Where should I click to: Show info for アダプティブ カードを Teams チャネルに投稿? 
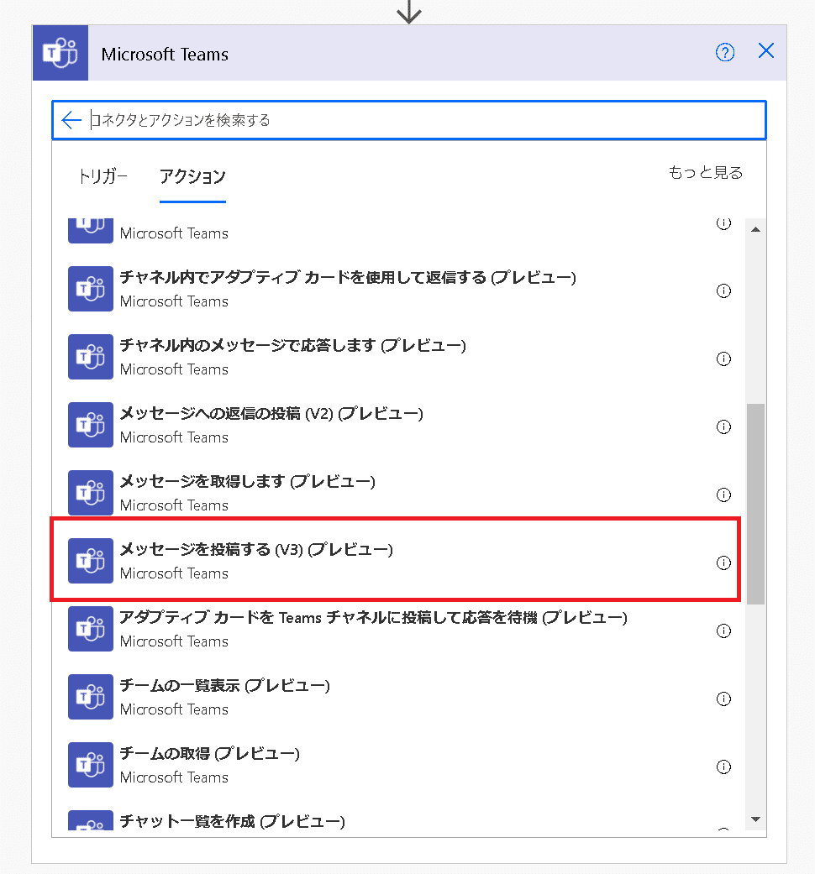(723, 631)
